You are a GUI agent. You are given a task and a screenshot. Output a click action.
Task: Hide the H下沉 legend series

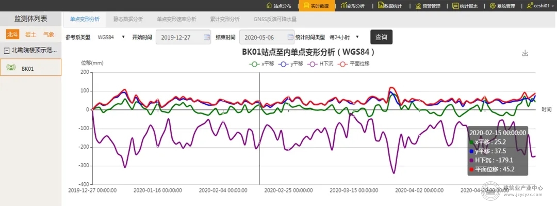[x=320, y=65]
